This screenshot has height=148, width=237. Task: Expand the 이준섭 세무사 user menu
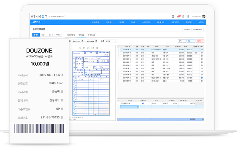[197, 16]
